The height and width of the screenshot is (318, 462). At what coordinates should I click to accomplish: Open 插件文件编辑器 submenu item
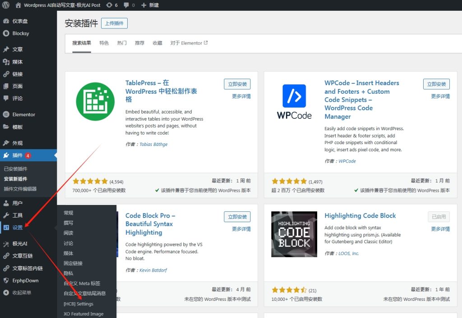[x=20, y=189]
